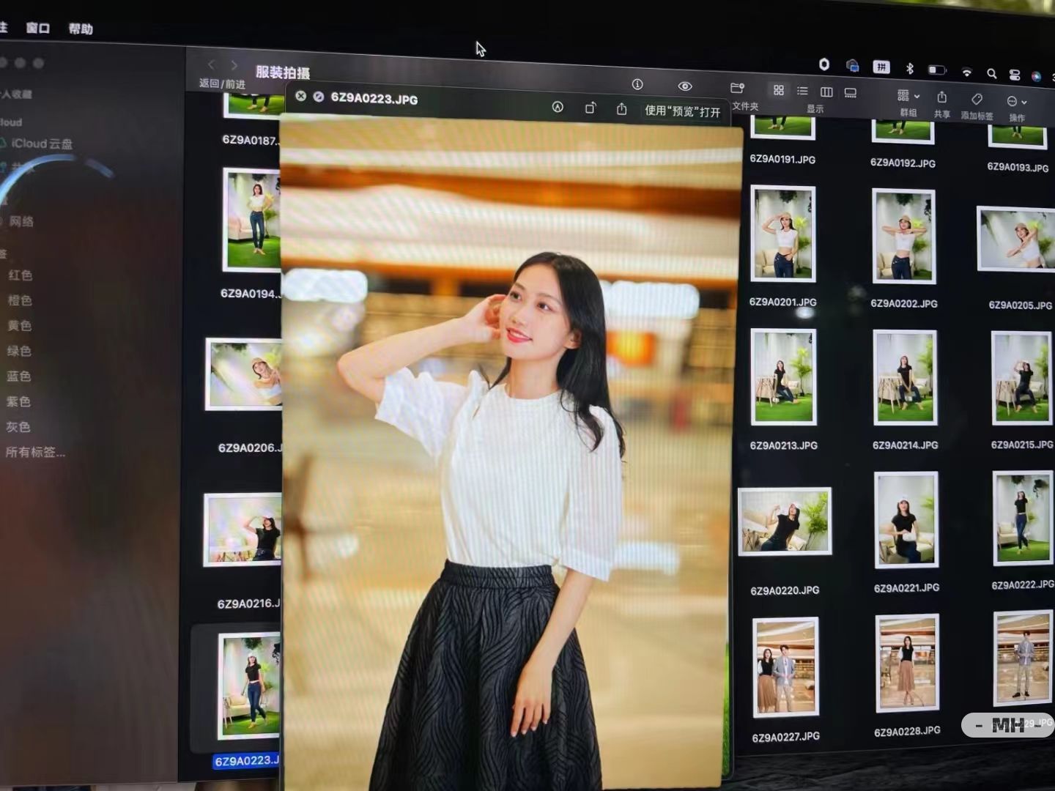
Task: Open the 操作 action menu dropdown
Action: coord(1017,101)
